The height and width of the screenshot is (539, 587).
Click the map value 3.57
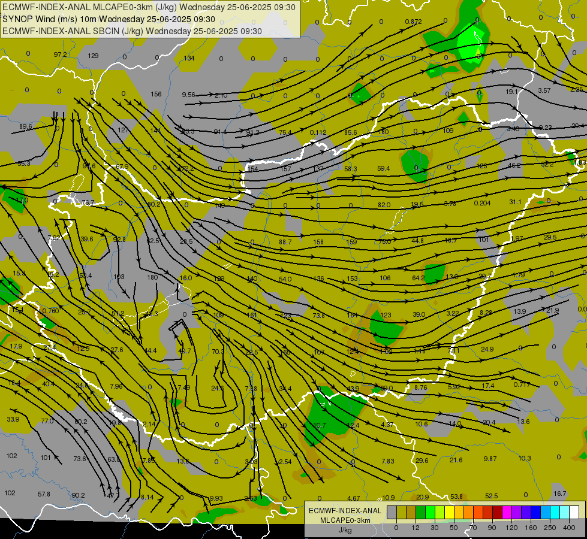[544, 91]
